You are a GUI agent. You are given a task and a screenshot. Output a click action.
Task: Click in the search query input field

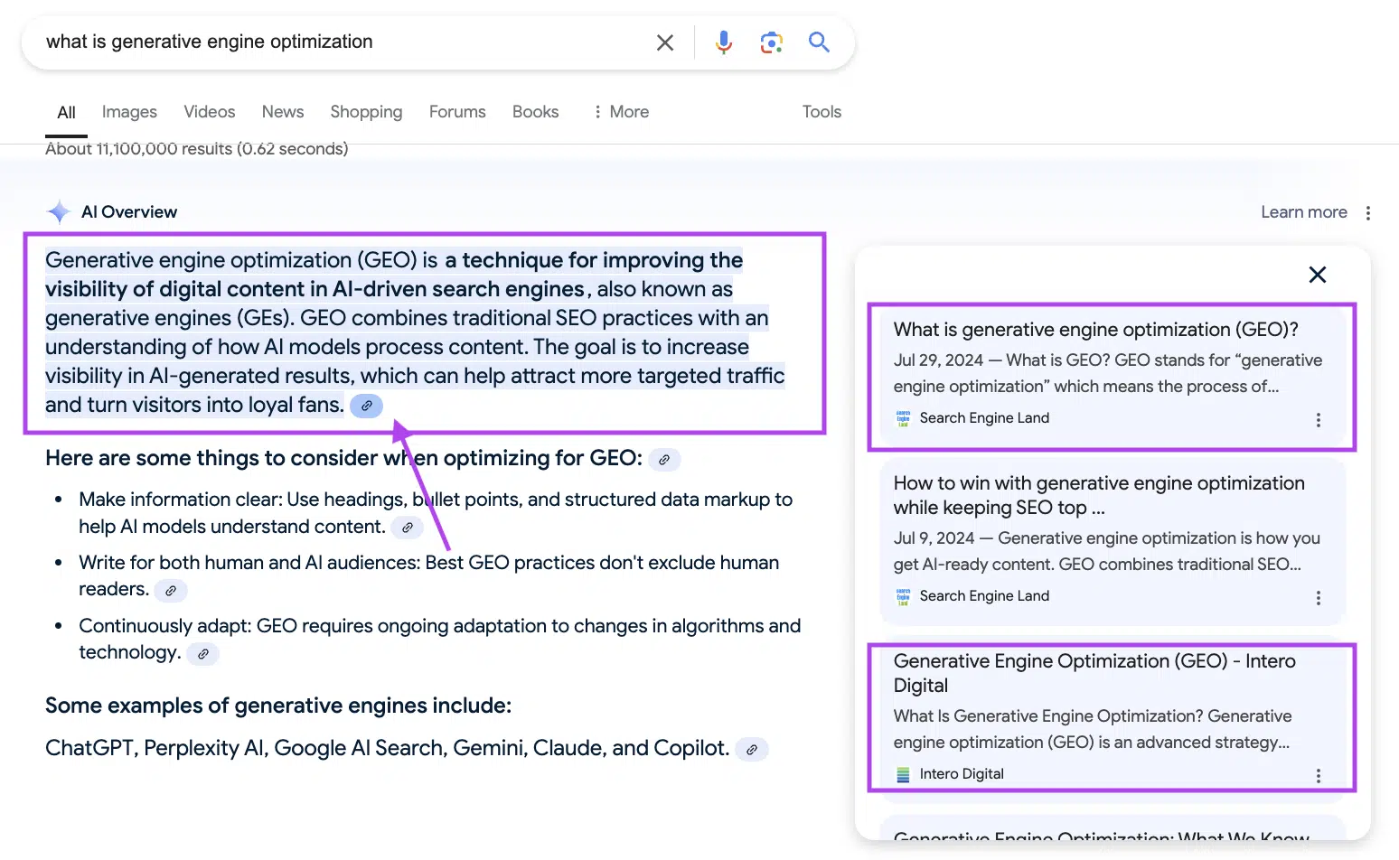[343, 42]
